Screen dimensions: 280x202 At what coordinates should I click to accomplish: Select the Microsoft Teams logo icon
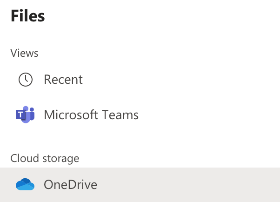point(25,114)
